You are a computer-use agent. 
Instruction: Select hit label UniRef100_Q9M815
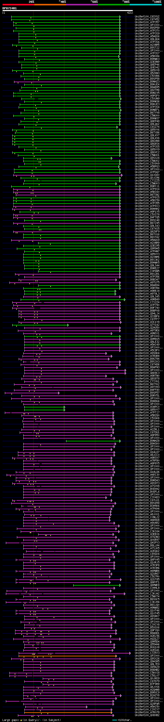(x=147, y=339)
